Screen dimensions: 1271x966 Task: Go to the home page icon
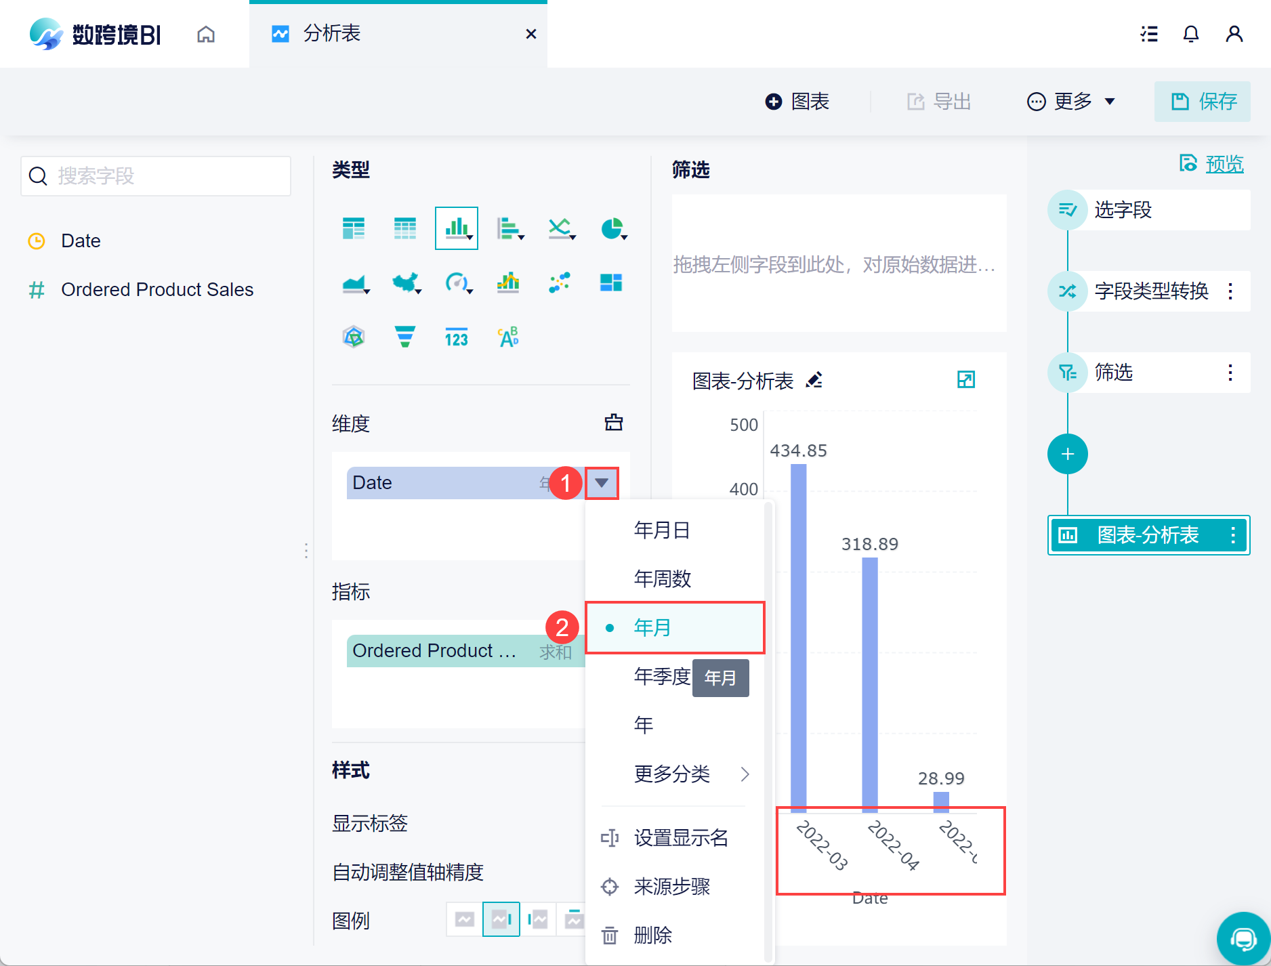[206, 34]
